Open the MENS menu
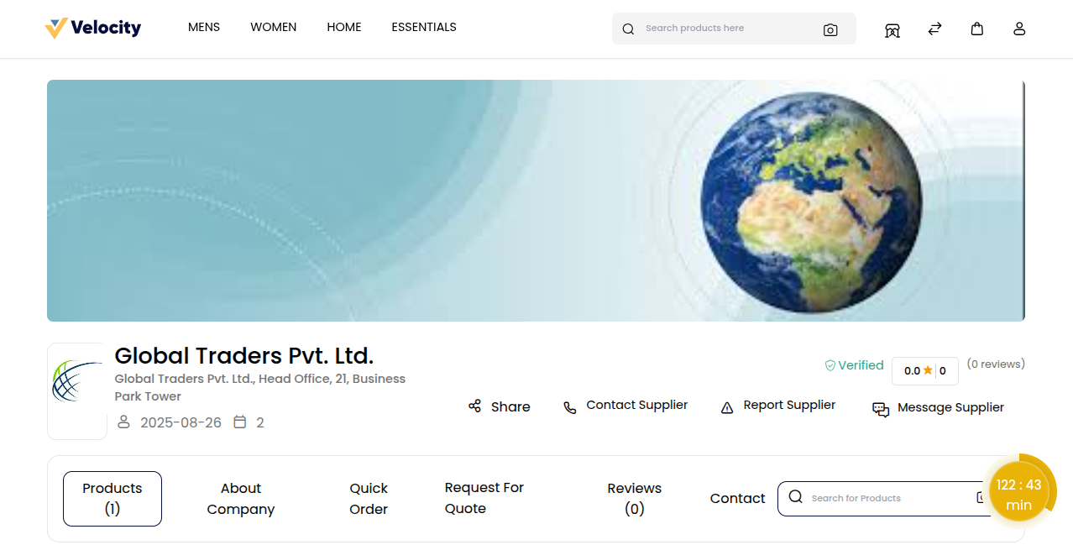Screen dimensions: 1073x545 coord(203,27)
